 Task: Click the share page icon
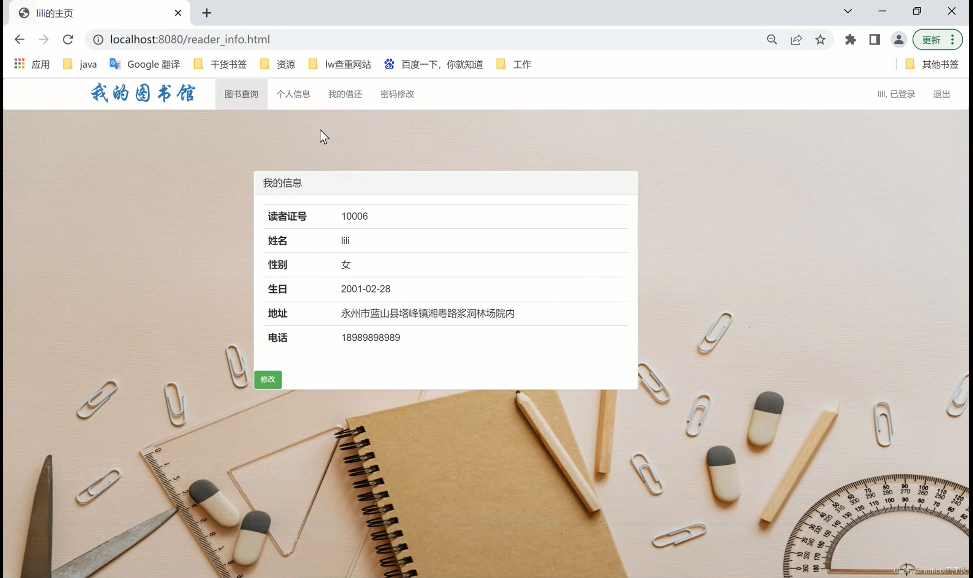(796, 39)
